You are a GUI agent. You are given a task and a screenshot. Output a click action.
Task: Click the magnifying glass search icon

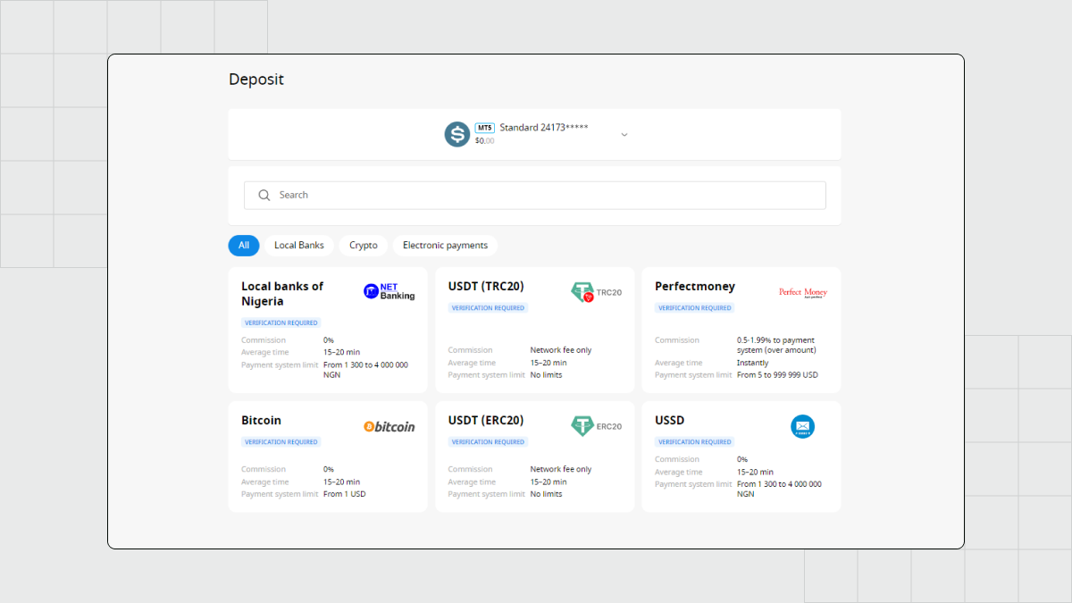tap(264, 195)
